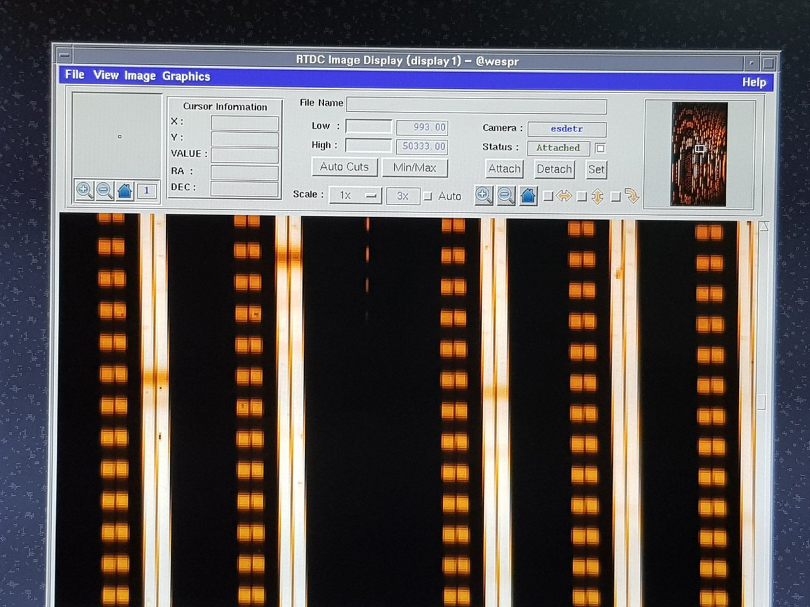This screenshot has height=607, width=810.
Task: Open the Help menu
Action: point(754,82)
